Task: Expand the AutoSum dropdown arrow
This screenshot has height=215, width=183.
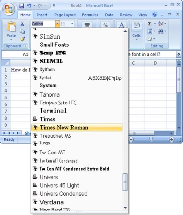Action: (155, 24)
